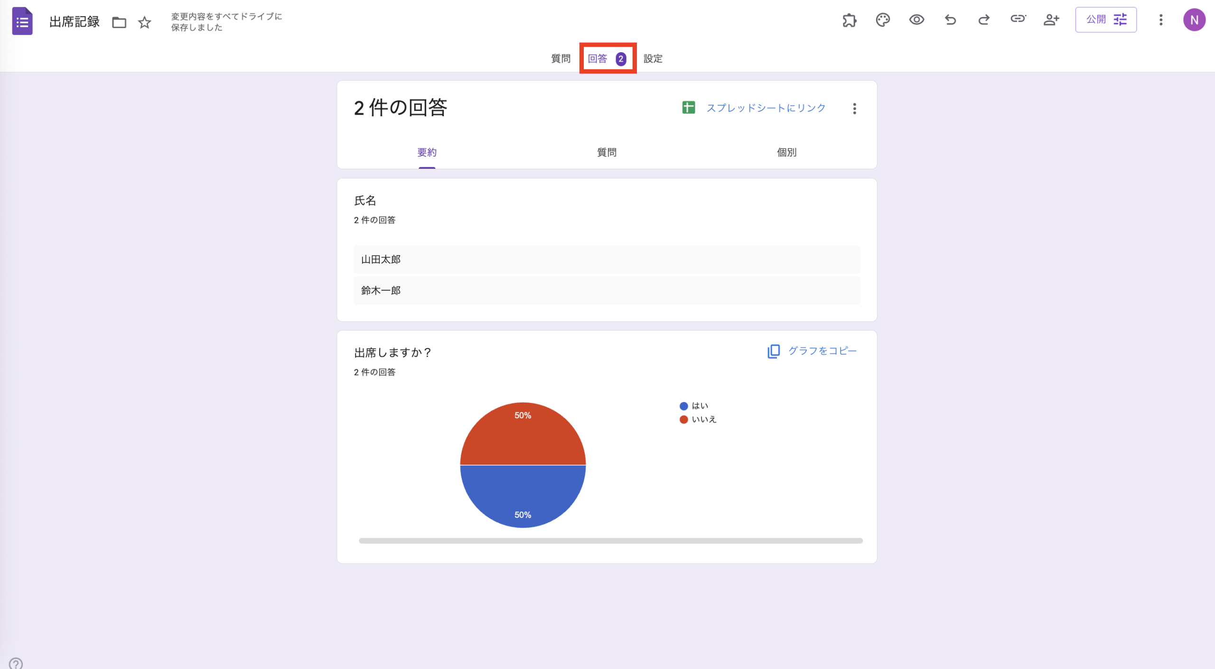Click the 公開 publish button
Image resolution: width=1215 pixels, height=669 pixels.
[1097, 19]
